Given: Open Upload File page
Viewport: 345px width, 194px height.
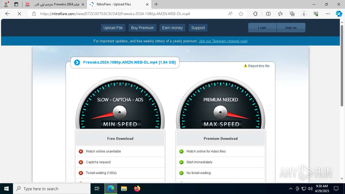Looking at the screenshot, I should coord(113,28).
